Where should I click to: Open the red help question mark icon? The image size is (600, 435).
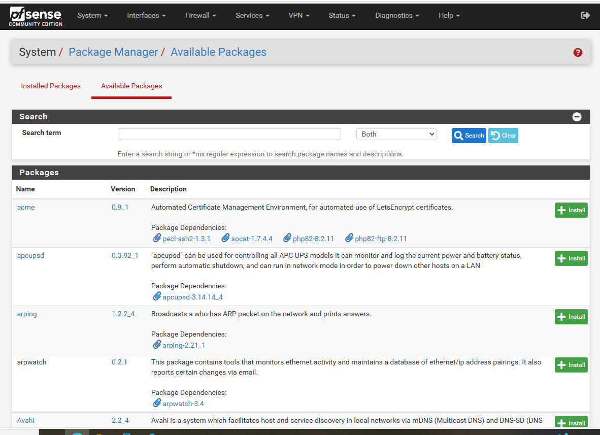click(578, 52)
